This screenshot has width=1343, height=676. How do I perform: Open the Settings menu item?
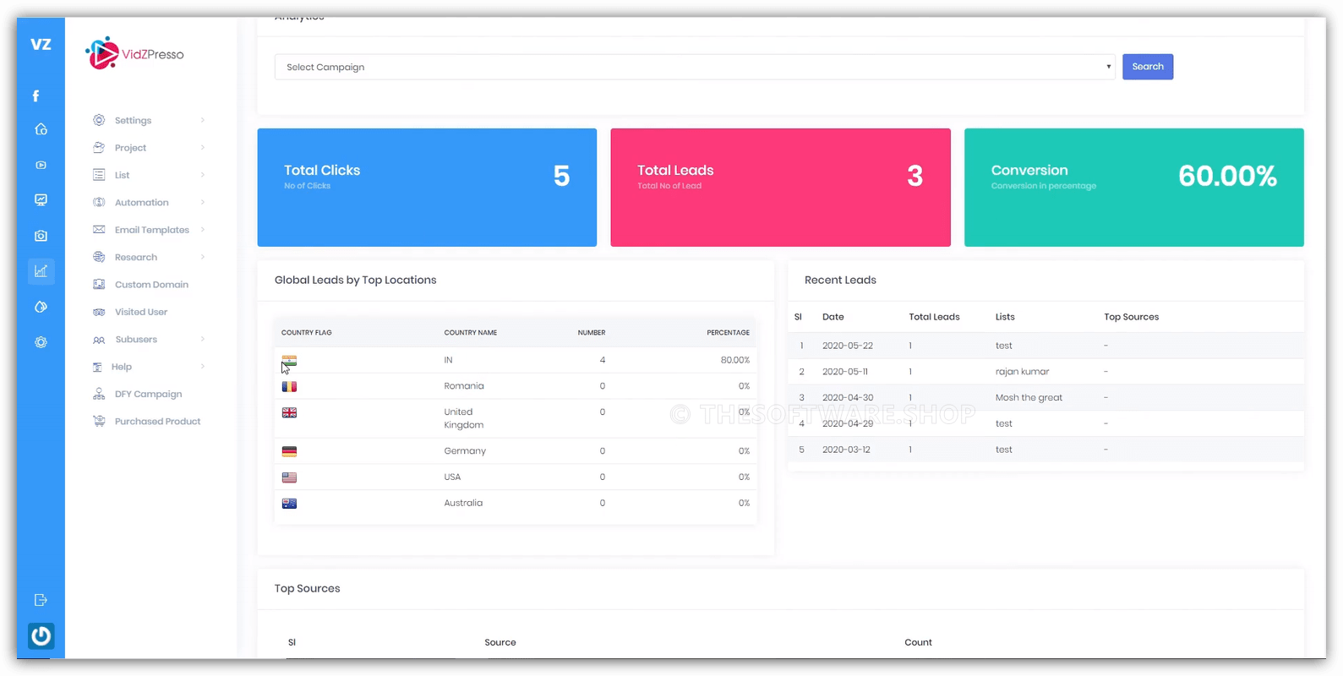[133, 120]
